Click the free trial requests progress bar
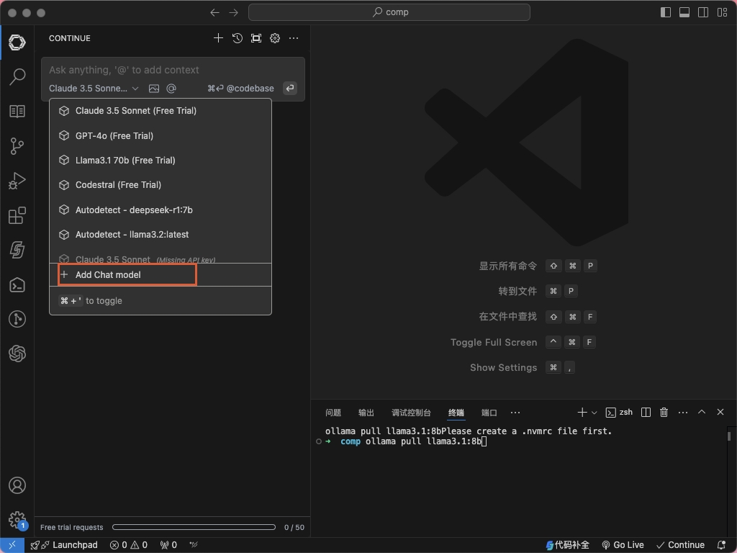The height and width of the screenshot is (553, 737). click(x=194, y=527)
